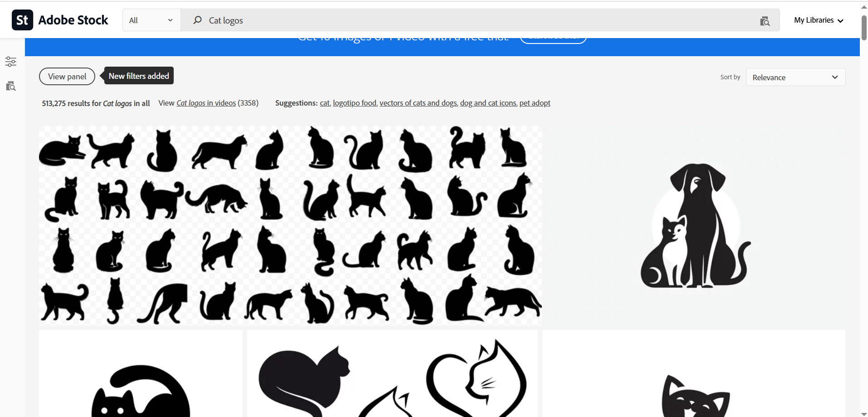The width and height of the screenshot is (868, 417).
Task: Start a search by image using the camera-search icon
Action: [x=765, y=21]
